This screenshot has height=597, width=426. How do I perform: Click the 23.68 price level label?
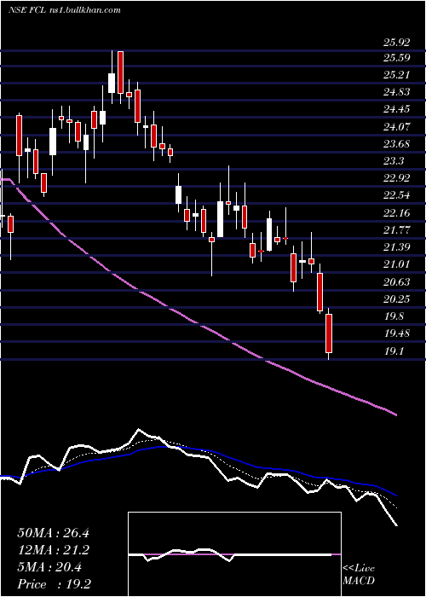(396, 144)
